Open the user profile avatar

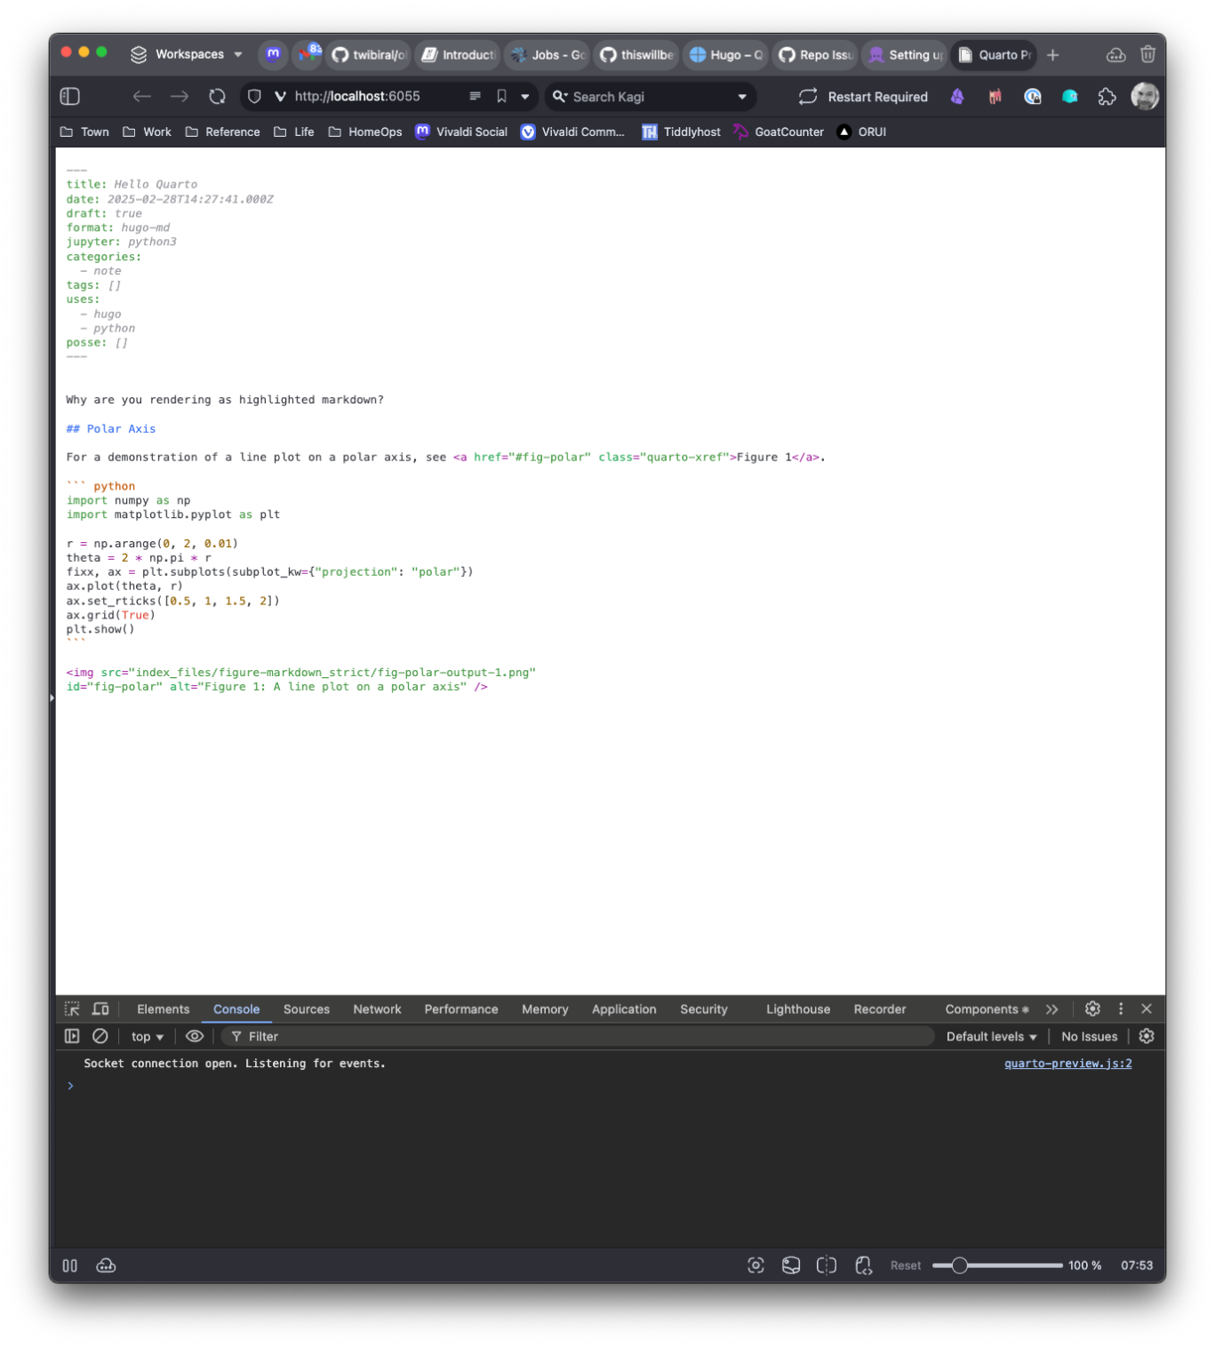[1145, 96]
